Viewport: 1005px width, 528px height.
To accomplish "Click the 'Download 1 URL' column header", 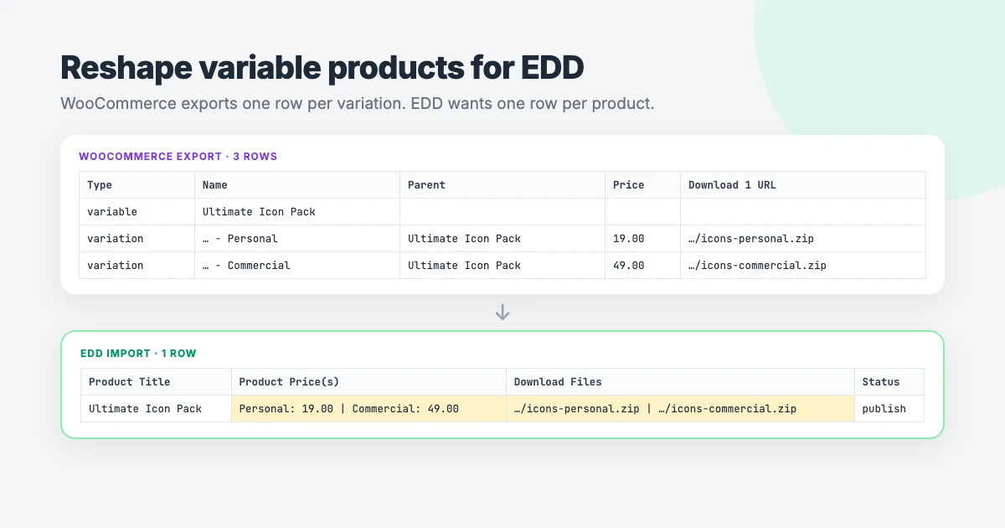I will pyautogui.click(x=803, y=185).
